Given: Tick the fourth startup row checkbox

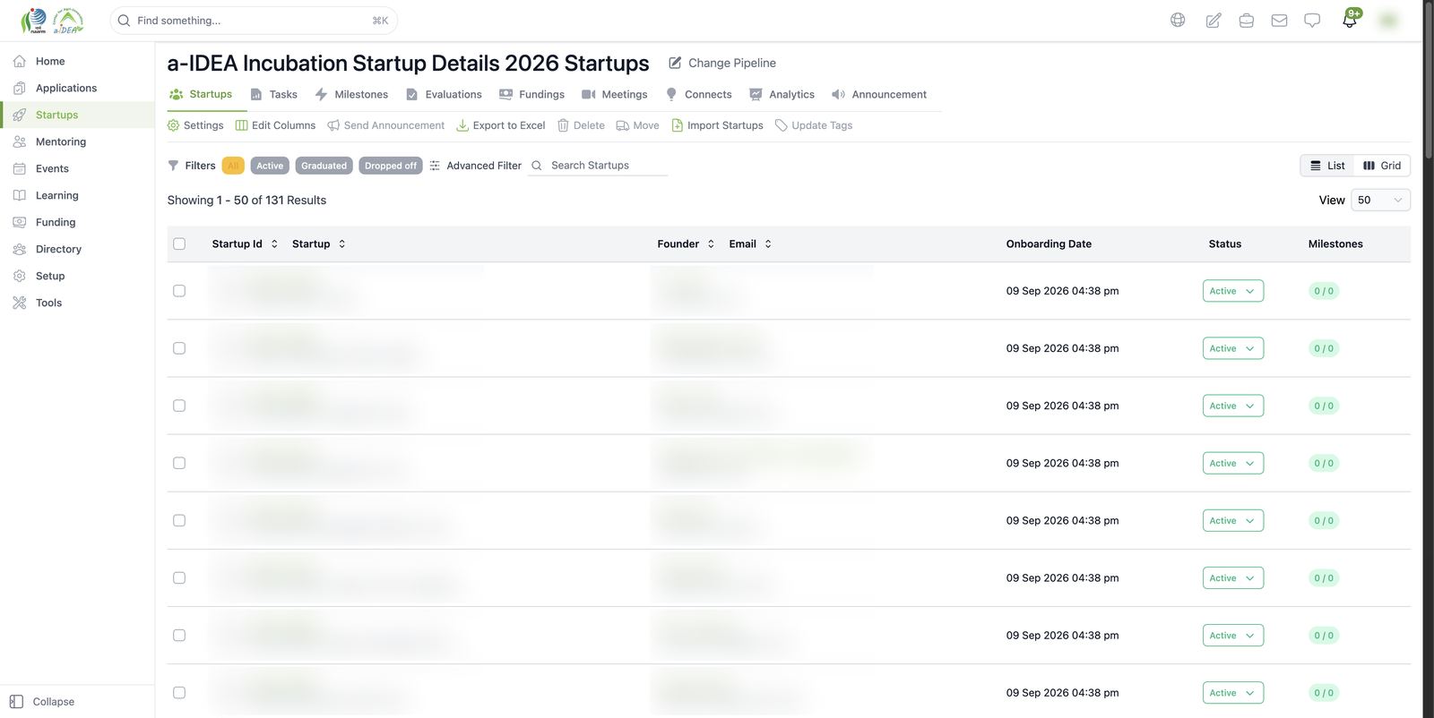Looking at the screenshot, I should pyautogui.click(x=179, y=463).
